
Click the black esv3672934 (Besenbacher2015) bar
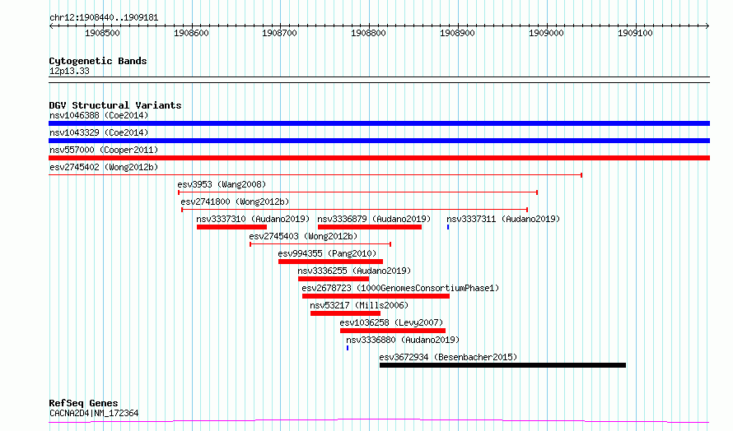coord(502,365)
